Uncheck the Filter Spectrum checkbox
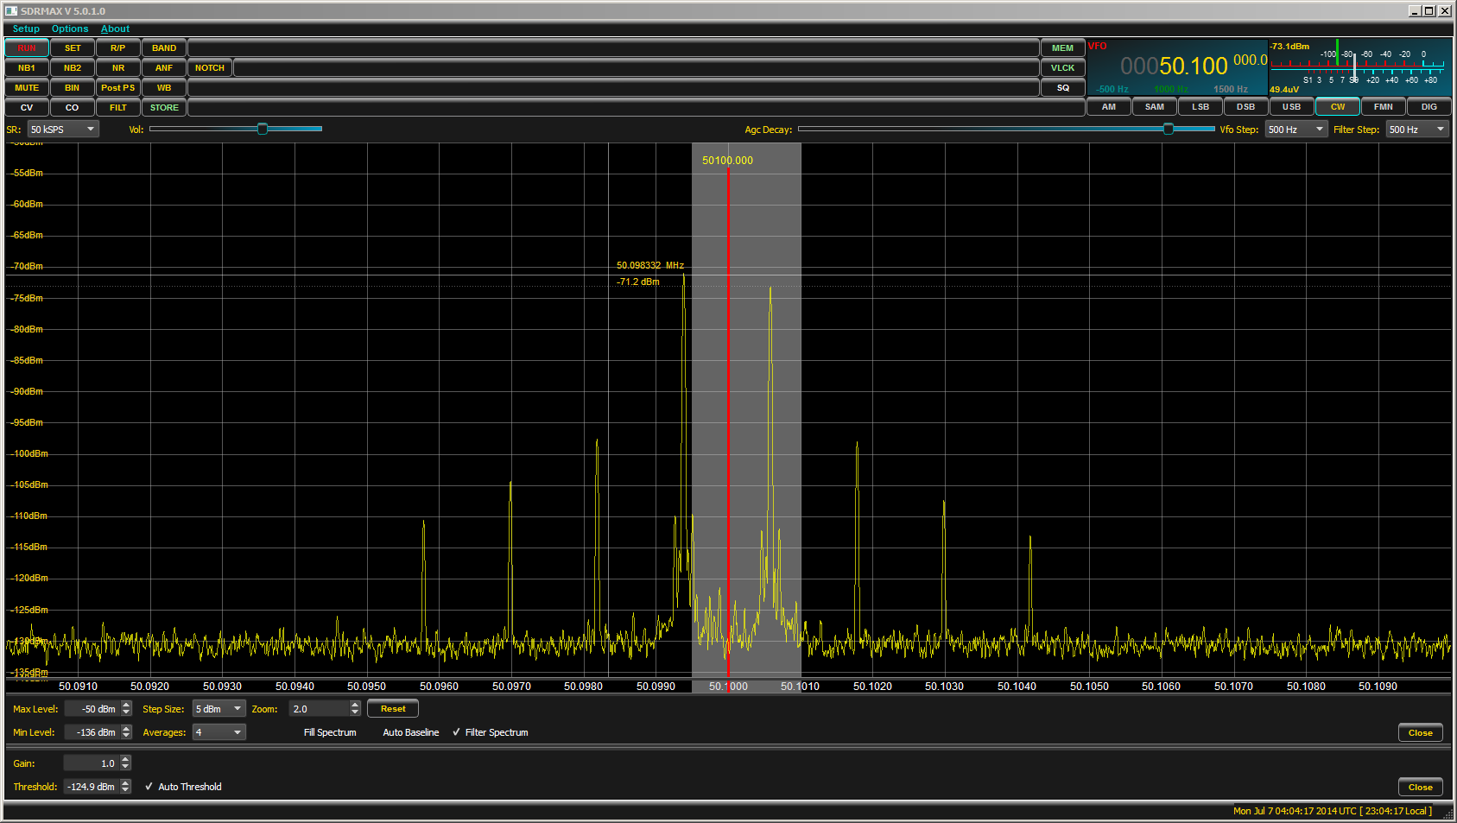This screenshot has height=823, width=1457. 457,732
